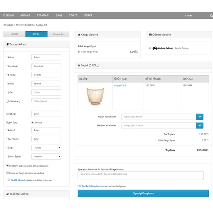Check 'Fatura ve Kargo adresimi aynı kullan'
The height and width of the screenshot is (213, 213).
[7, 173]
